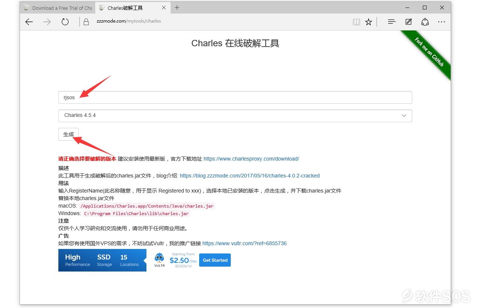477x308 pixels.
Task: Minimize the browser window
Action: point(407,8)
